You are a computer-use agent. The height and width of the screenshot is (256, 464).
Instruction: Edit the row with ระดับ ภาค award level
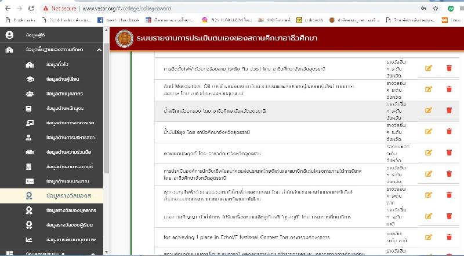click(x=428, y=195)
